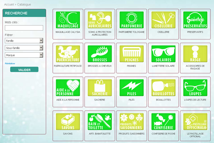
Task: Open the Brosses hairbrush icon
Action: click(100, 54)
